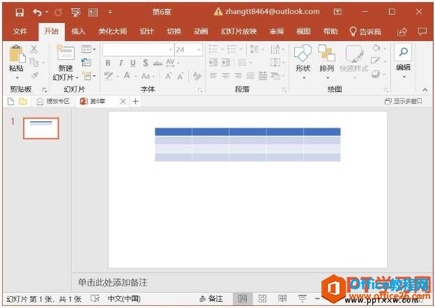Open the 形状 shapes gallery
Viewport: 435px width, 308px height.
click(x=303, y=63)
